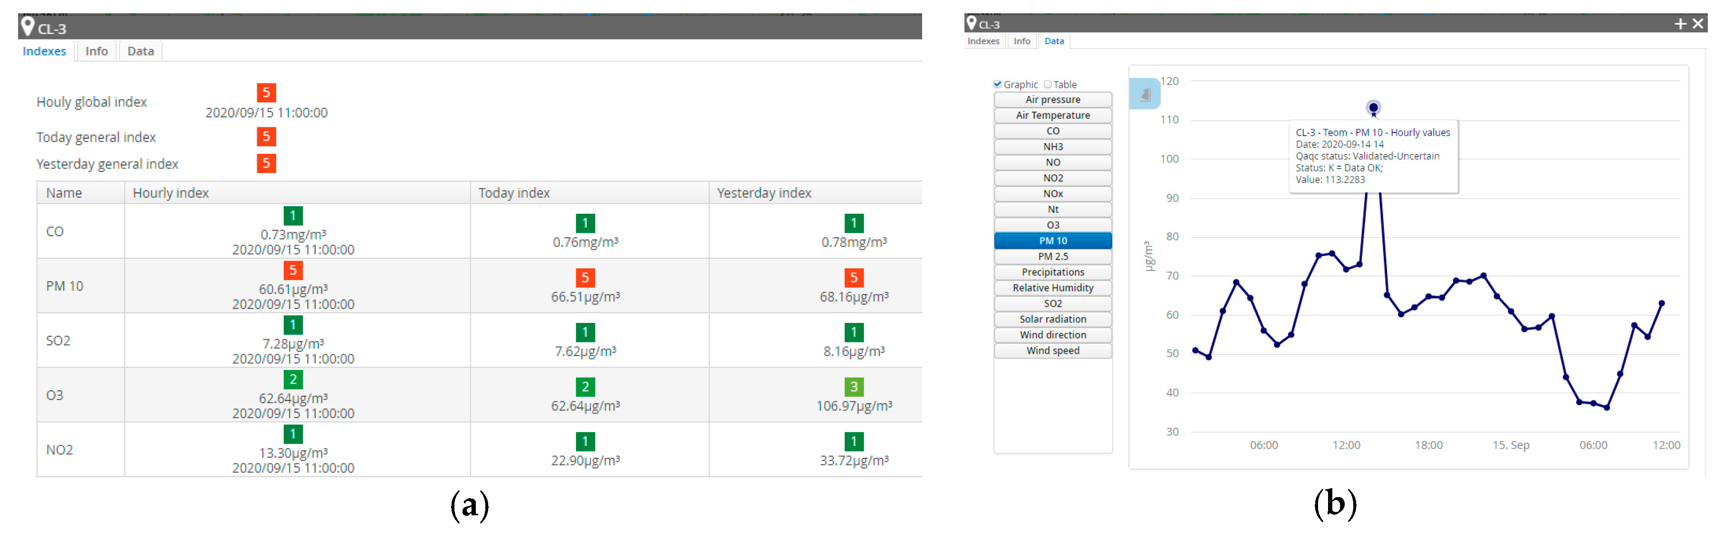
Task: Switch to the Info tab in left panel
Action: [96, 51]
